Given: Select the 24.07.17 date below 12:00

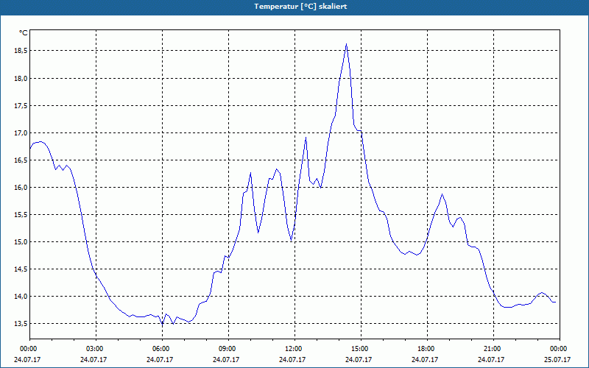Looking at the screenshot, I should (292, 360).
